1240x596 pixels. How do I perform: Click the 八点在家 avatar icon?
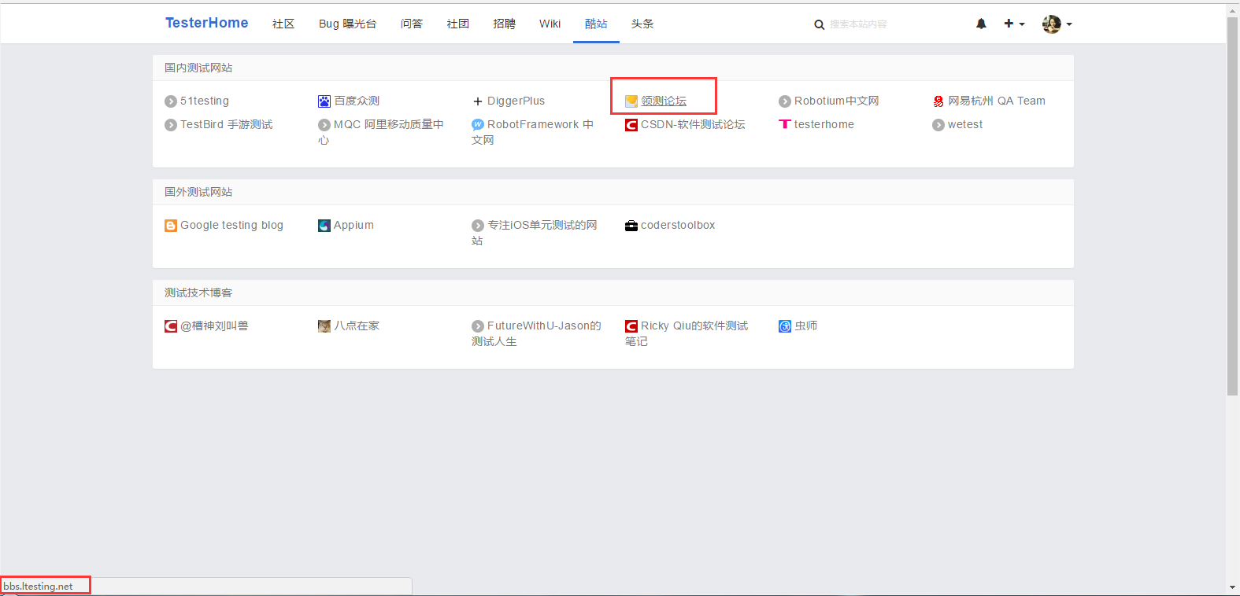click(324, 326)
